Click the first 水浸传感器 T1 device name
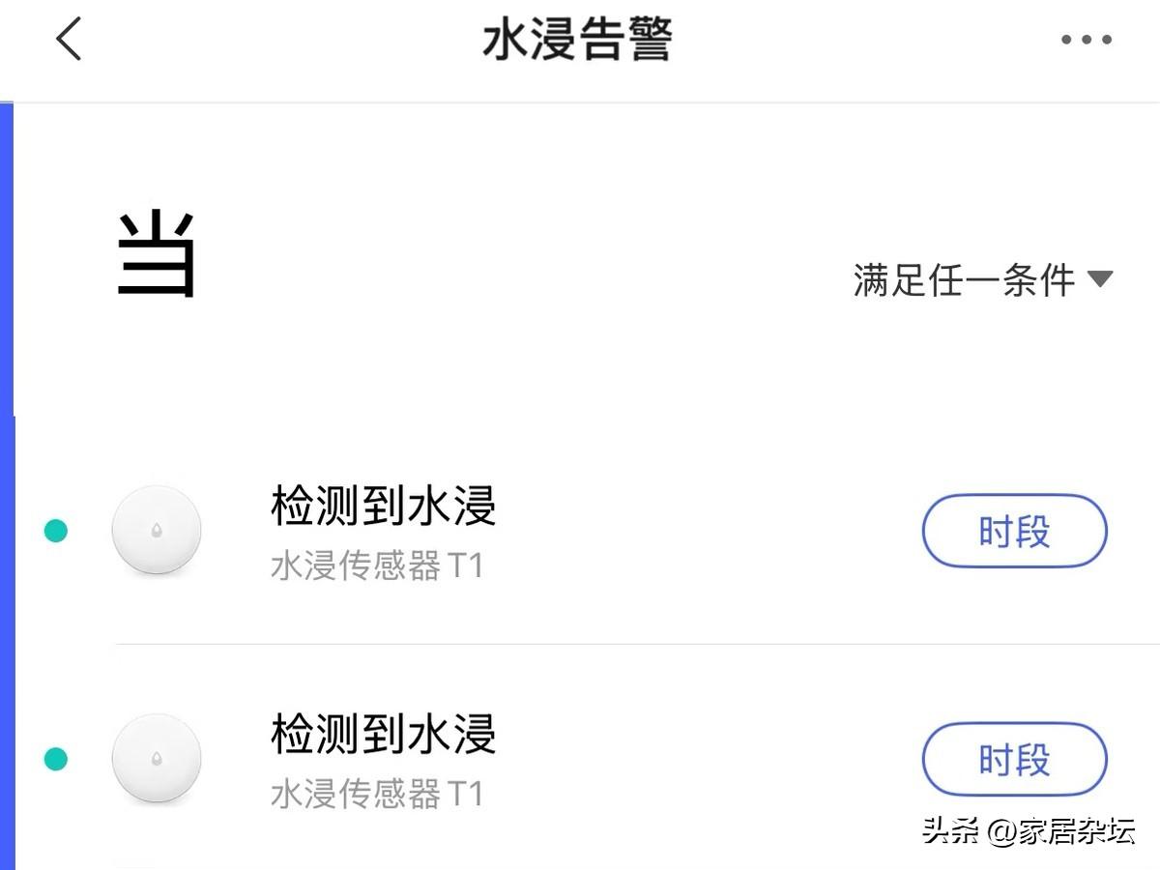This screenshot has height=870, width=1160. click(377, 566)
